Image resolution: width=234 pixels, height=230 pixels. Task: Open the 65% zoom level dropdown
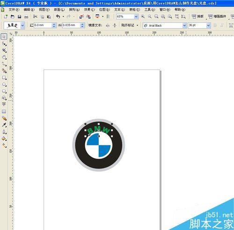click(136, 16)
